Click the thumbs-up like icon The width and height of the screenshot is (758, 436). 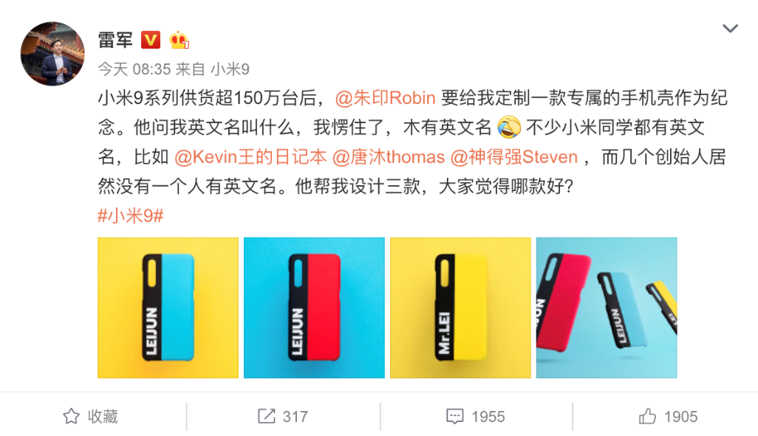point(647,416)
